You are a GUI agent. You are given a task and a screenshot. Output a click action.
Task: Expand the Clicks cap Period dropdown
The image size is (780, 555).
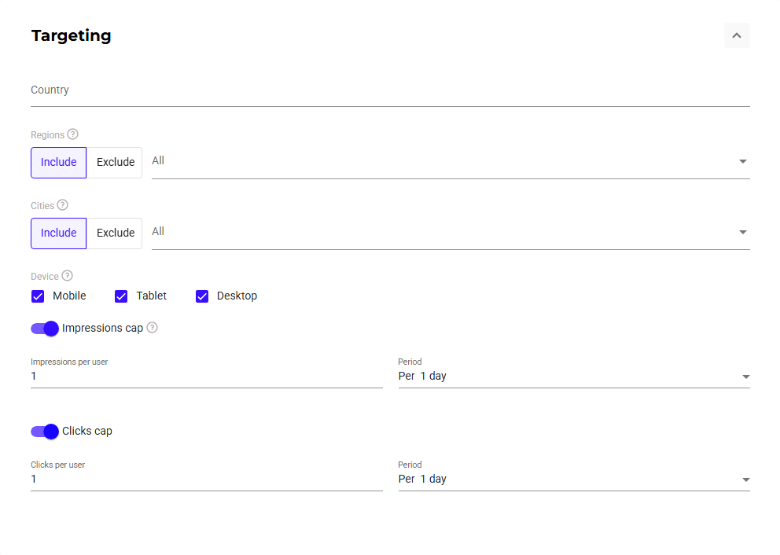pyautogui.click(x=573, y=480)
